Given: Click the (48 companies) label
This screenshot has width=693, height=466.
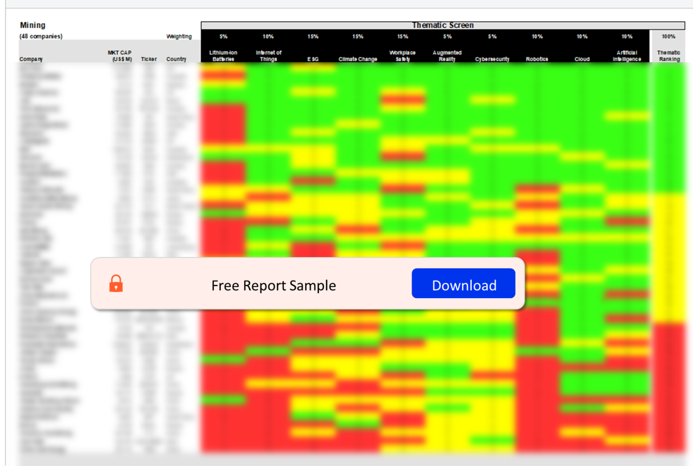Looking at the screenshot, I should coord(41,36).
